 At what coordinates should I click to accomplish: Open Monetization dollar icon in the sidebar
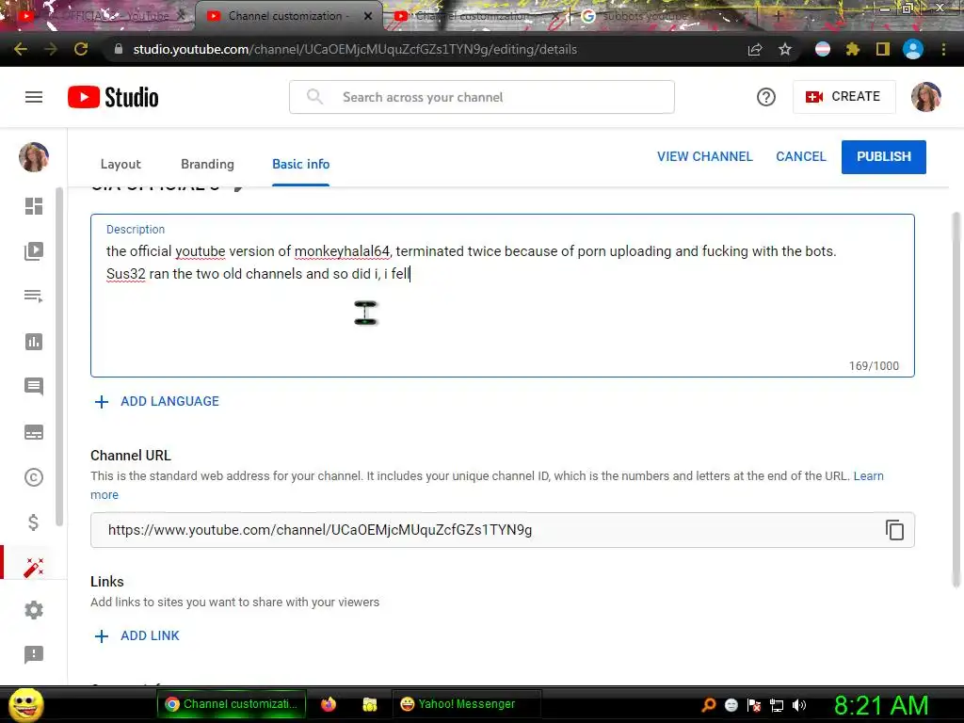tap(34, 522)
